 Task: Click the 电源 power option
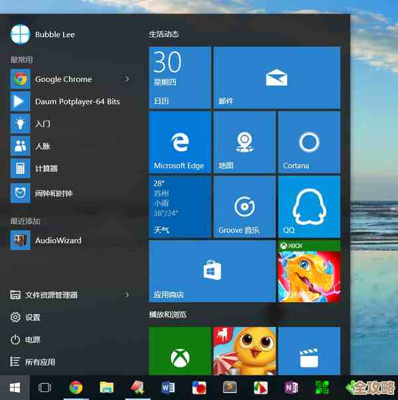click(x=25, y=340)
